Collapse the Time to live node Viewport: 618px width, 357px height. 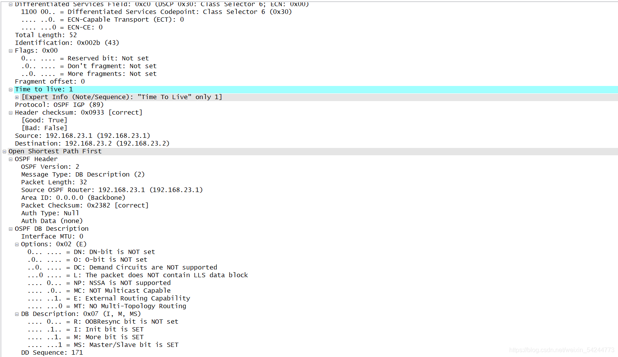11,89
